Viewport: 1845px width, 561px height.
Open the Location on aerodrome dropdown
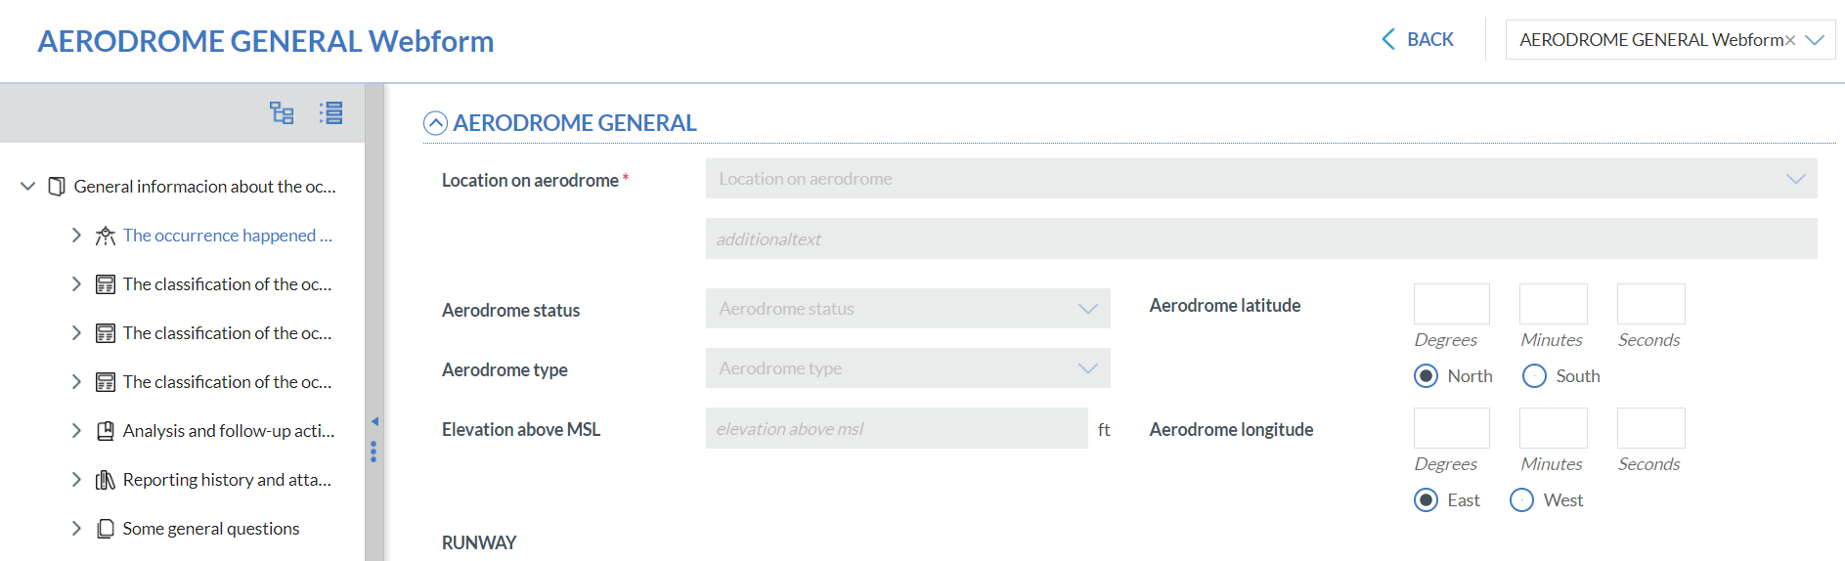[1261, 179]
